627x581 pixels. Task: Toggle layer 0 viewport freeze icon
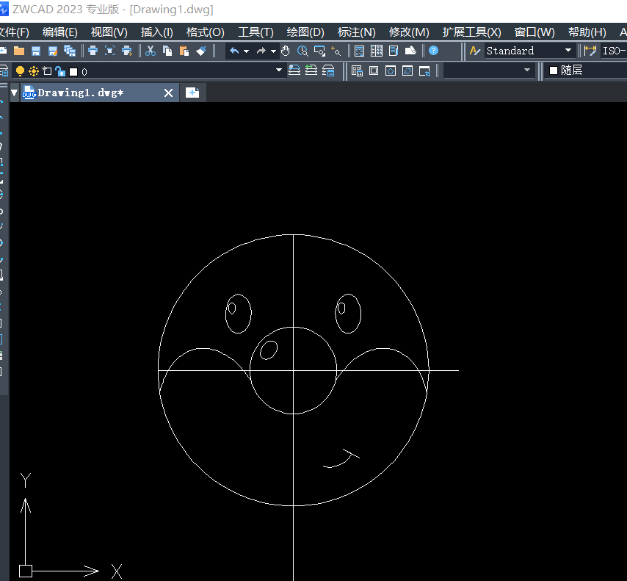pos(47,71)
